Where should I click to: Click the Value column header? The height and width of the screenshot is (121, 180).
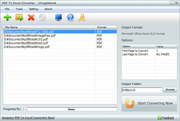[x=166, y=46]
